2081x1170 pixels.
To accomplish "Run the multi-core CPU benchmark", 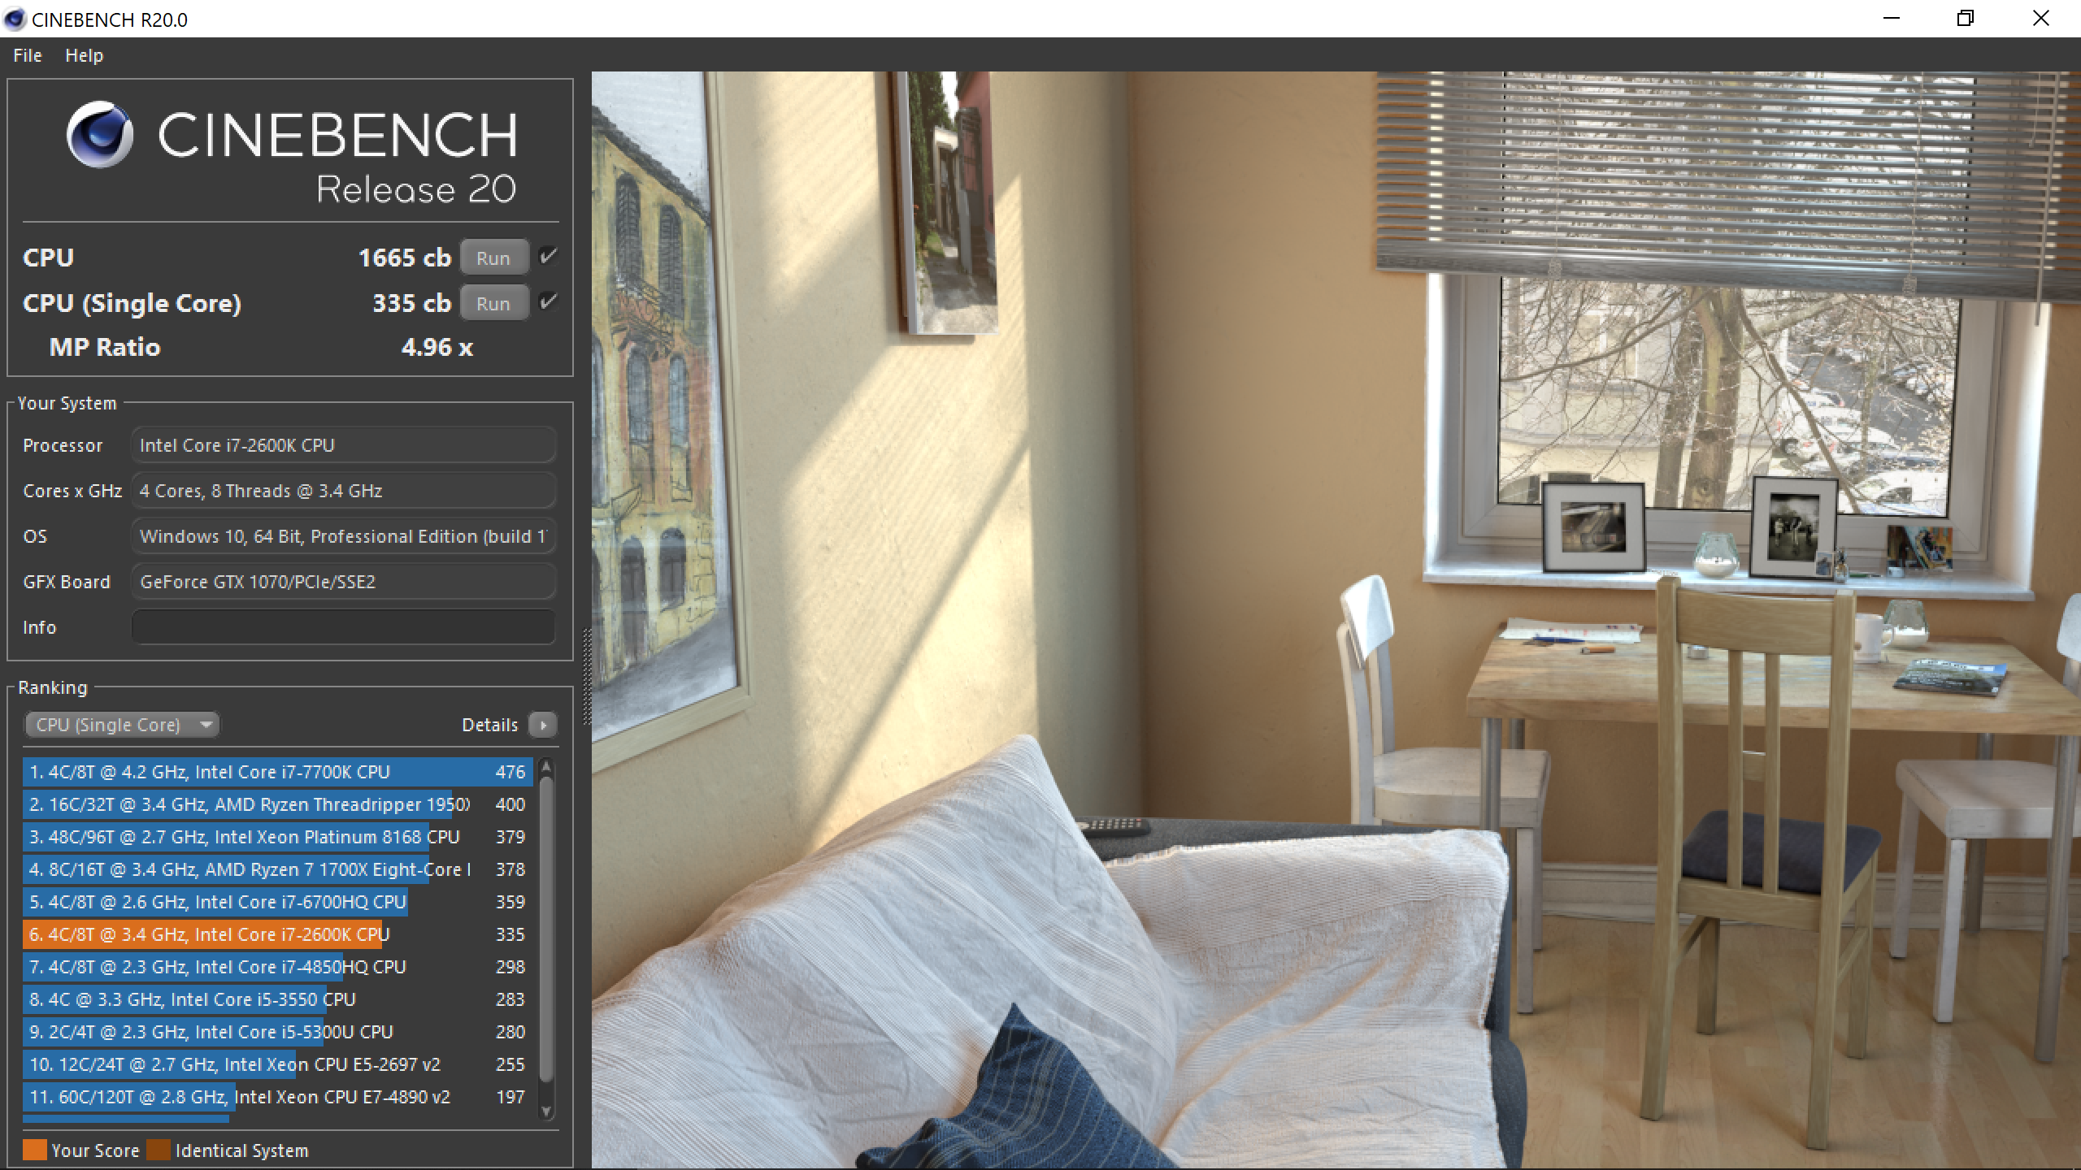I will pyautogui.click(x=493, y=258).
